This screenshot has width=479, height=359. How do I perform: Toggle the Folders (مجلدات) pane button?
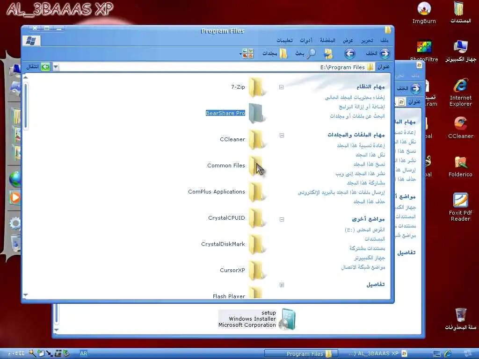pyautogui.click(x=275, y=54)
